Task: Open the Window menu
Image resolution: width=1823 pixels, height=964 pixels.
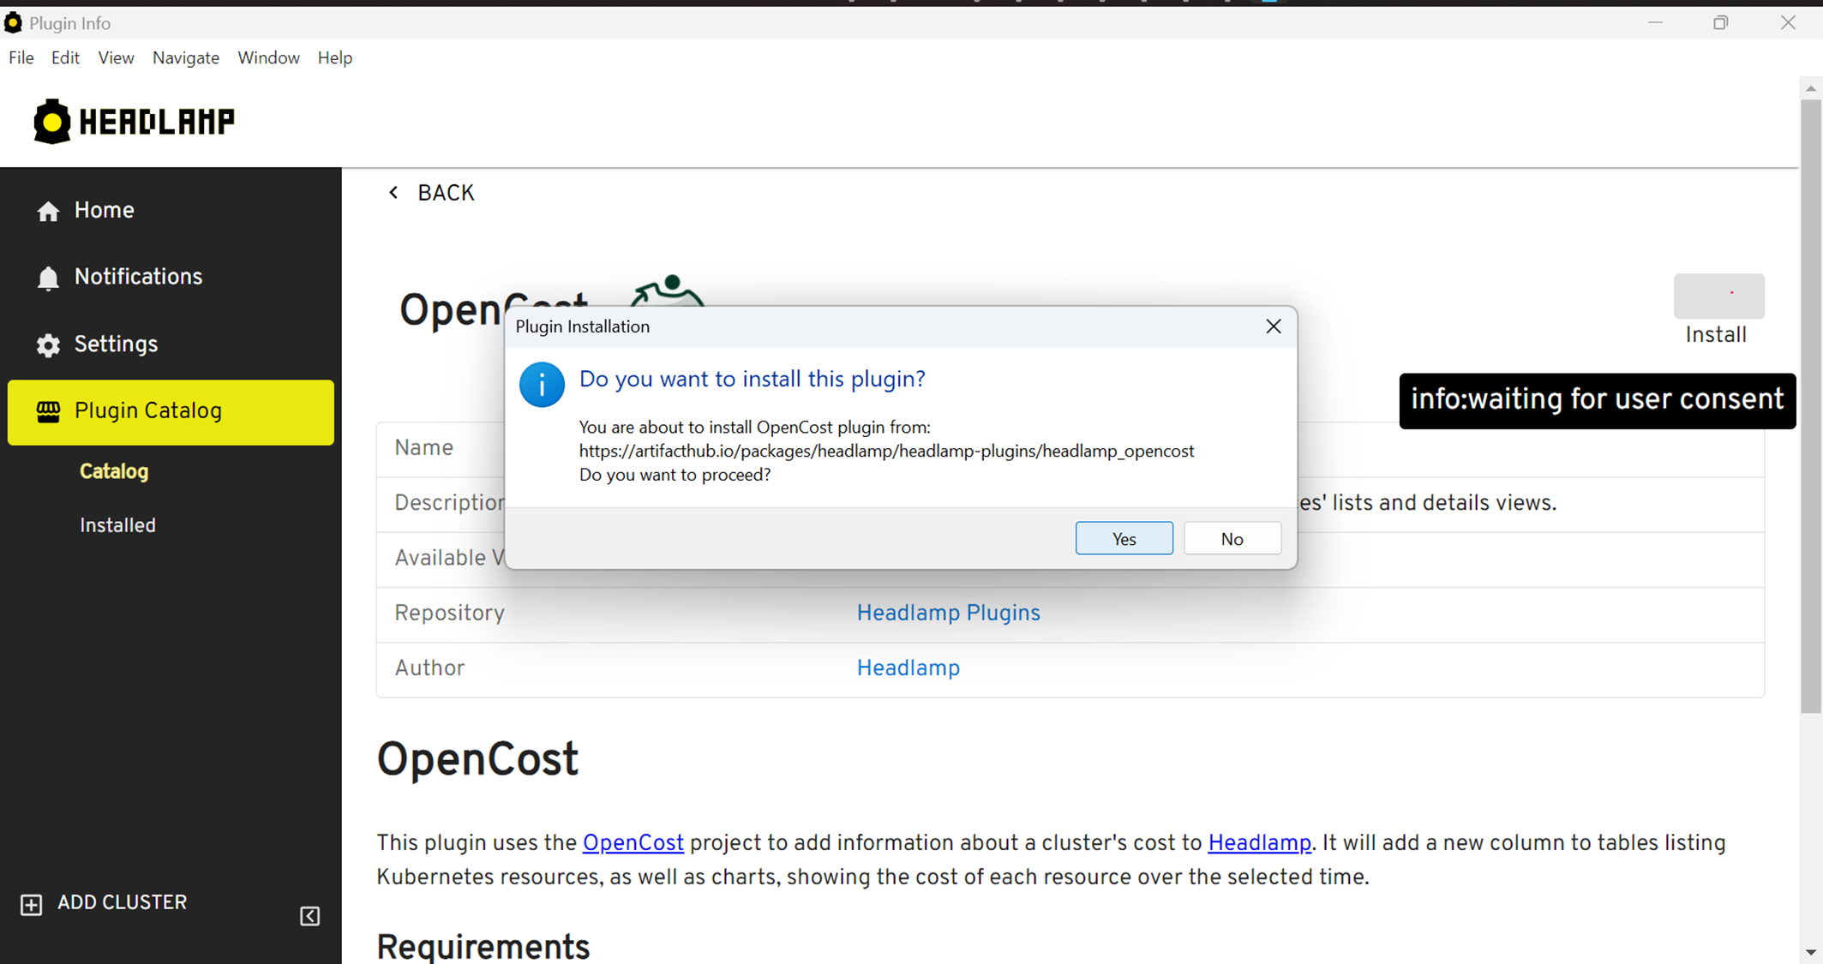Action: [x=268, y=57]
